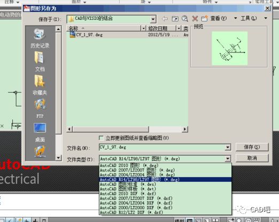Open the 历史记录 history shortcut
The height and width of the screenshot is (222, 279).
pos(40,38)
